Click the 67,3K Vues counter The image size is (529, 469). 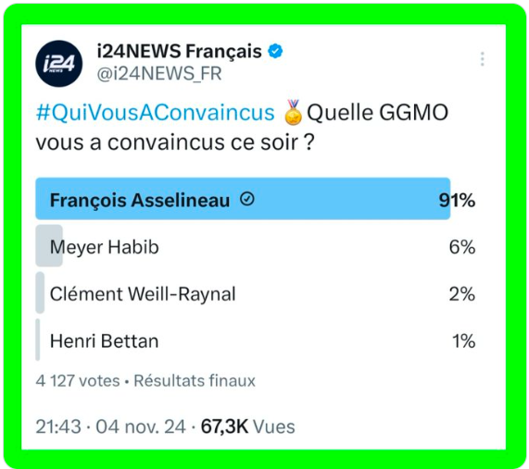click(248, 426)
